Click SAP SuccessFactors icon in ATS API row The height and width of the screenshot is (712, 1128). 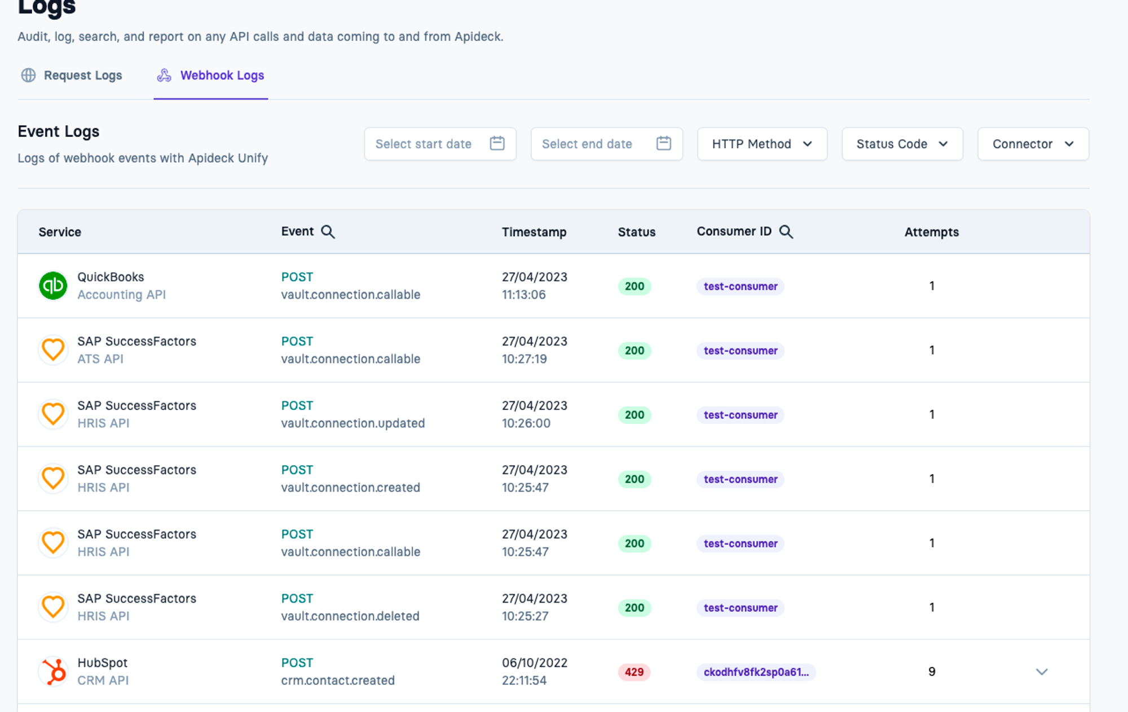pos(53,350)
